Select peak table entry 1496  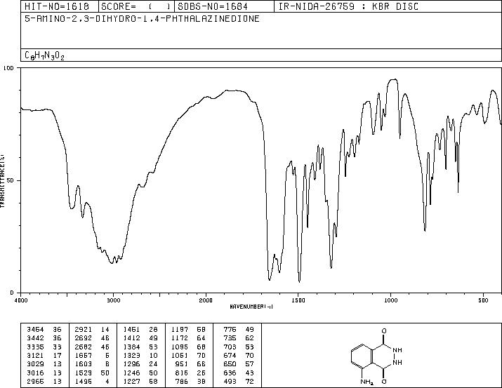84,382
